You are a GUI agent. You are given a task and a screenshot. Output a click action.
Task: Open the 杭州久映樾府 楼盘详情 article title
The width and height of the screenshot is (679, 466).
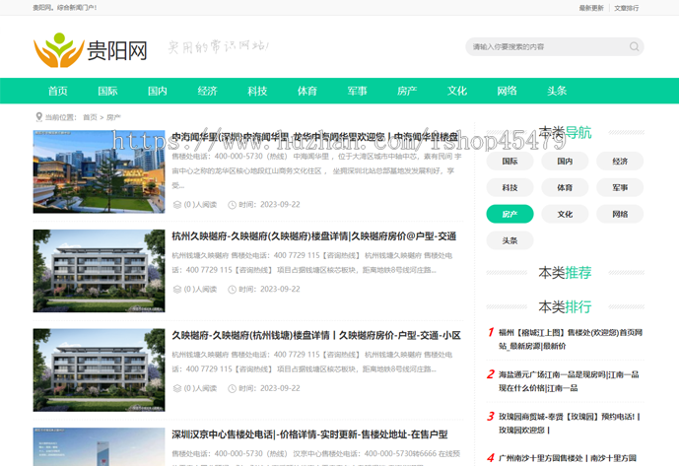tap(314, 236)
